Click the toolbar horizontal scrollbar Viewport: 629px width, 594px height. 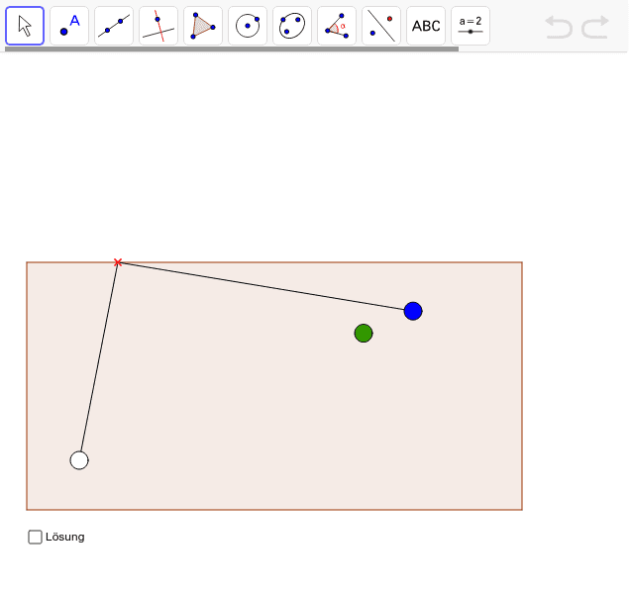(x=232, y=49)
